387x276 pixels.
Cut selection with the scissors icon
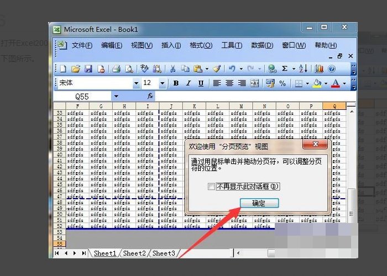[172, 69]
